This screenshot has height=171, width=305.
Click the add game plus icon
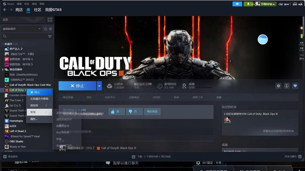[5, 156]
